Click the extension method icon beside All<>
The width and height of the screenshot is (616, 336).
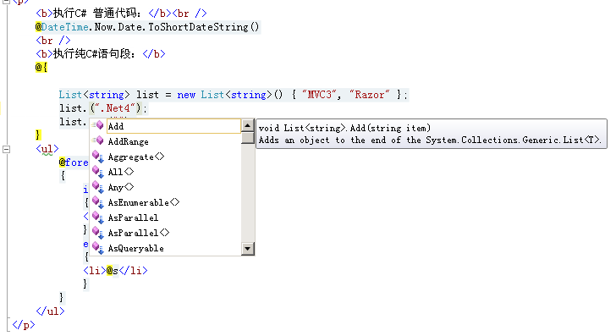(x=98, y=172)
